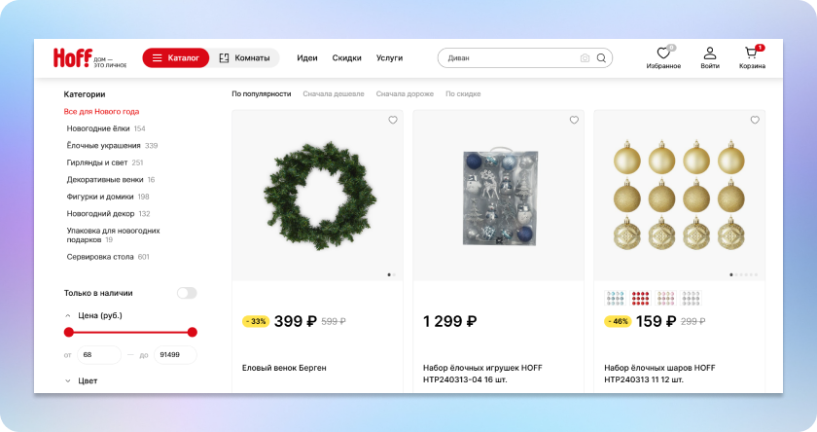Toggle the Только в наличии switch
The image size is (817, 432).
coord(187,293)
